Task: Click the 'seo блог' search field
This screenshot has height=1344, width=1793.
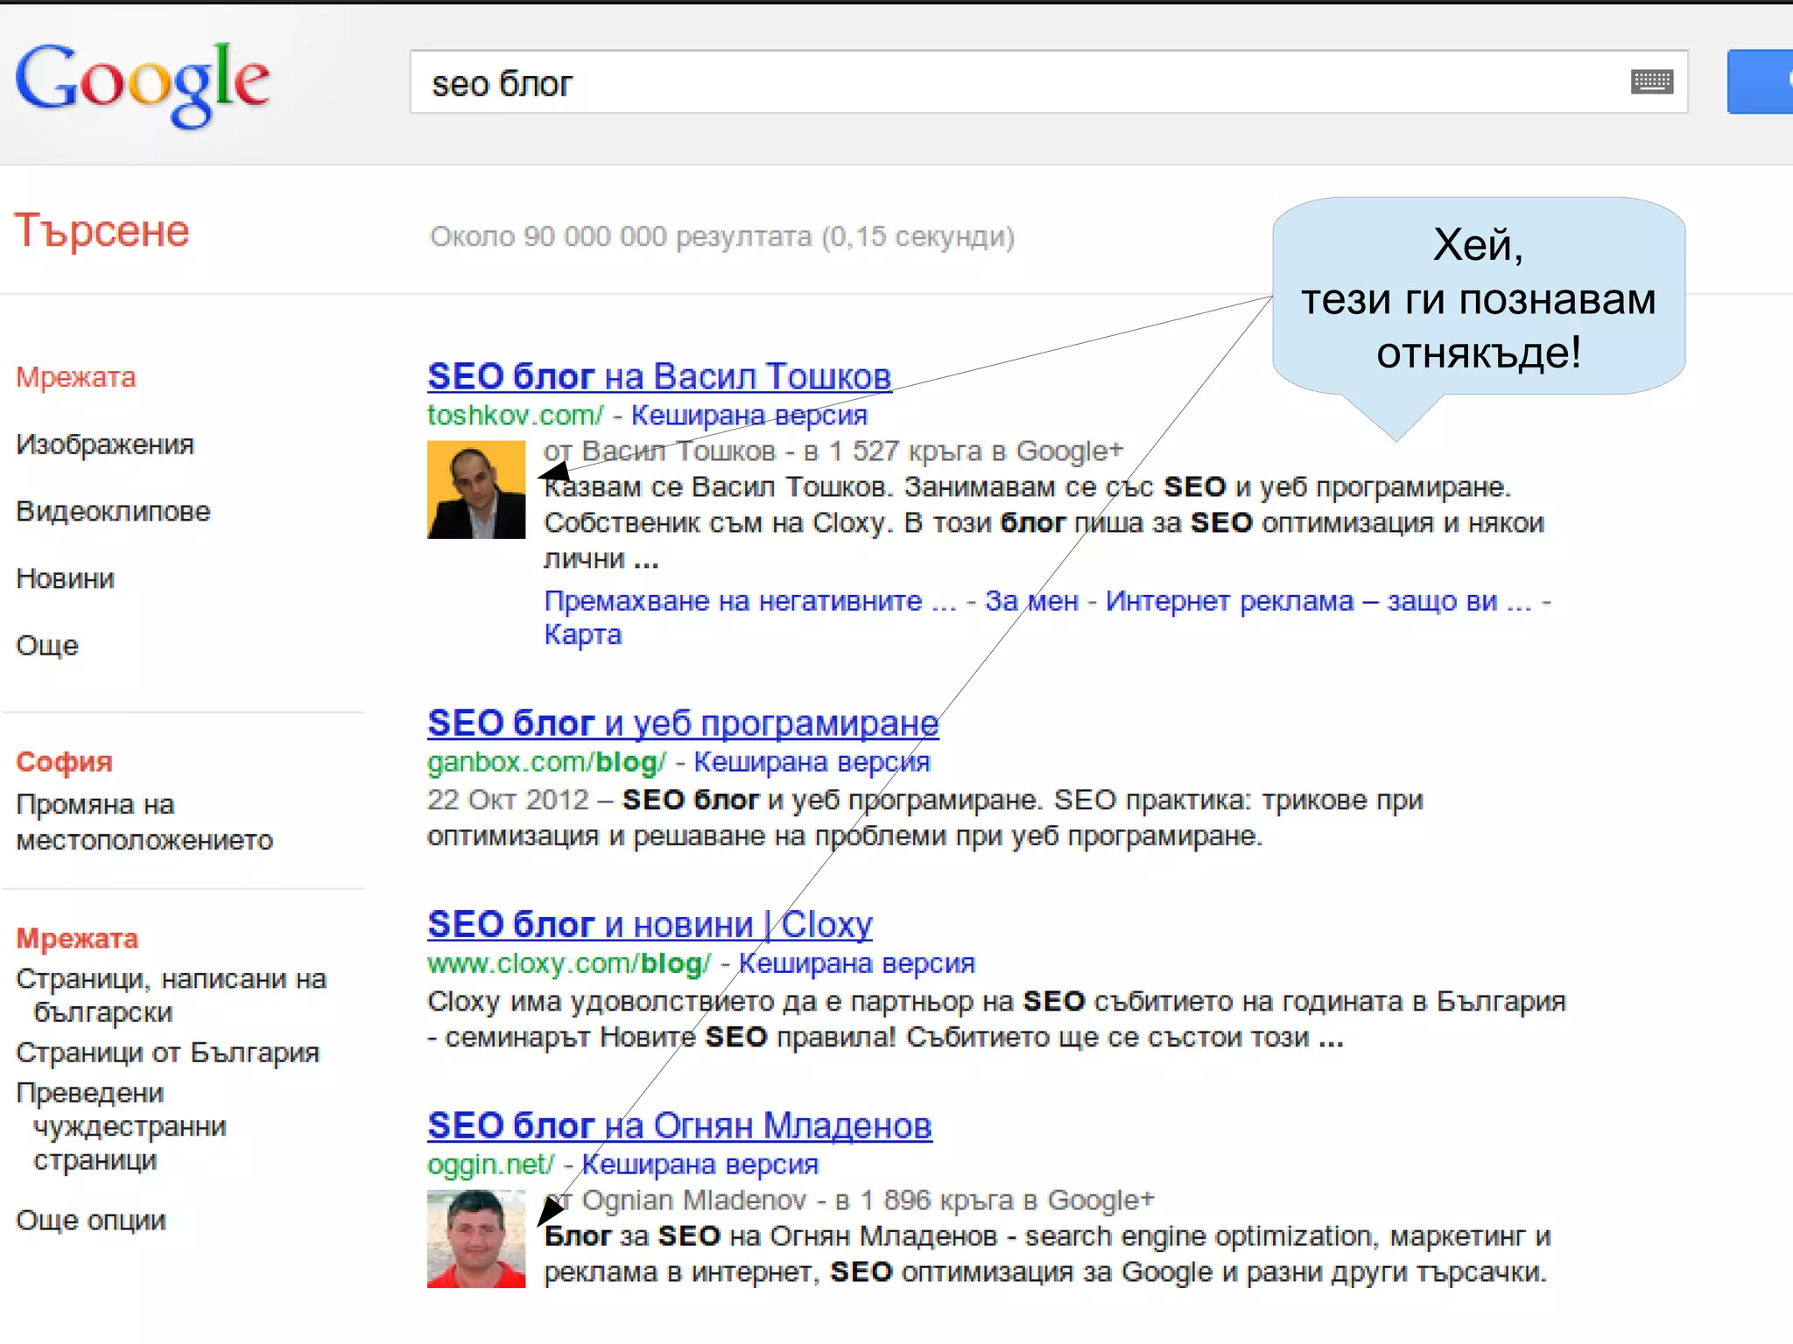Action: [963, 82]
